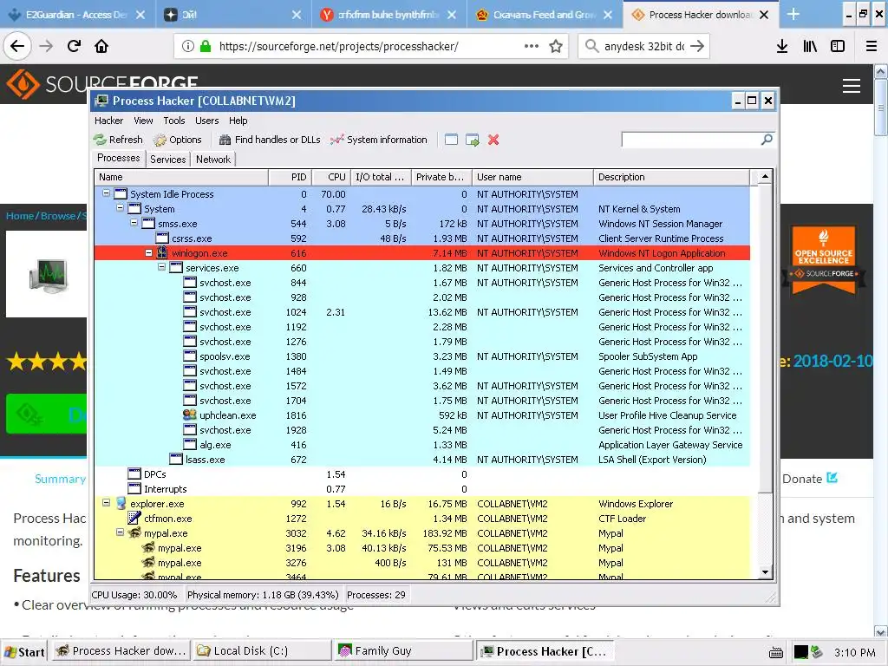This screenshot has width=888, height=666.
Task: Click the mypal.exe PID 3032 icon
Action: 134,533
